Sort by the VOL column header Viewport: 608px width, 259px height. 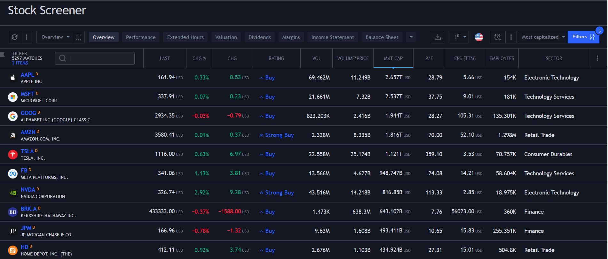pyautogui.click(x=317, y=58)
